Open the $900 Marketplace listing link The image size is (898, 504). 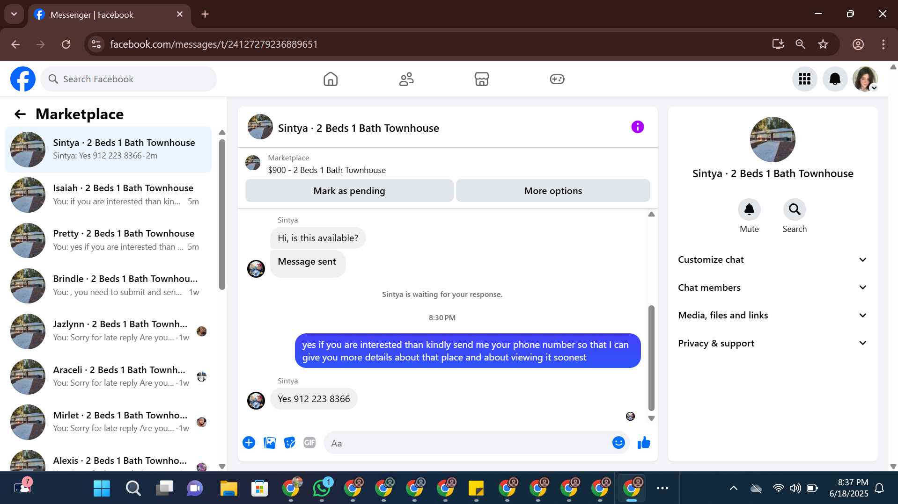(327, 170)
